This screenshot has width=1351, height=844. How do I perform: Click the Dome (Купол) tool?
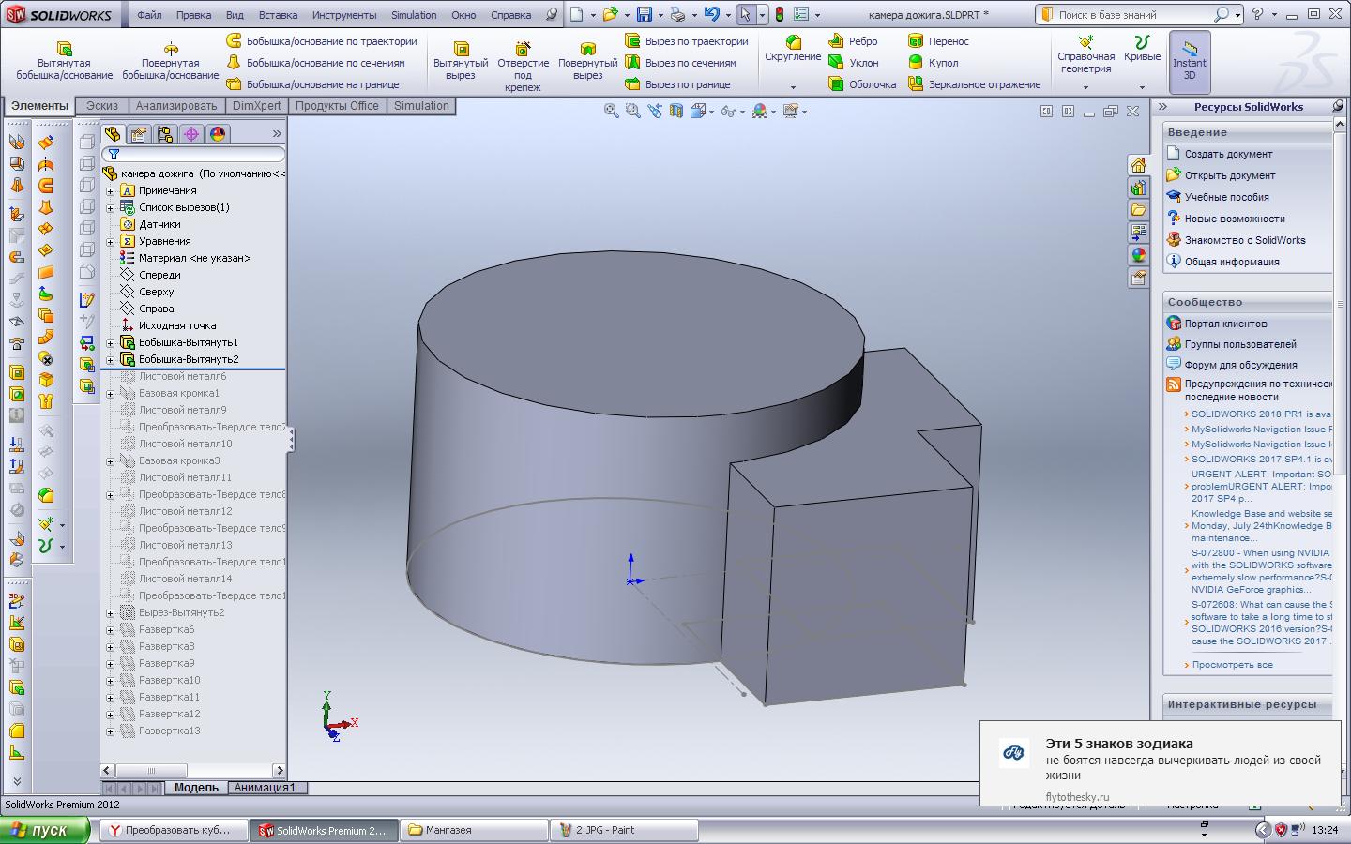(933, 63)
